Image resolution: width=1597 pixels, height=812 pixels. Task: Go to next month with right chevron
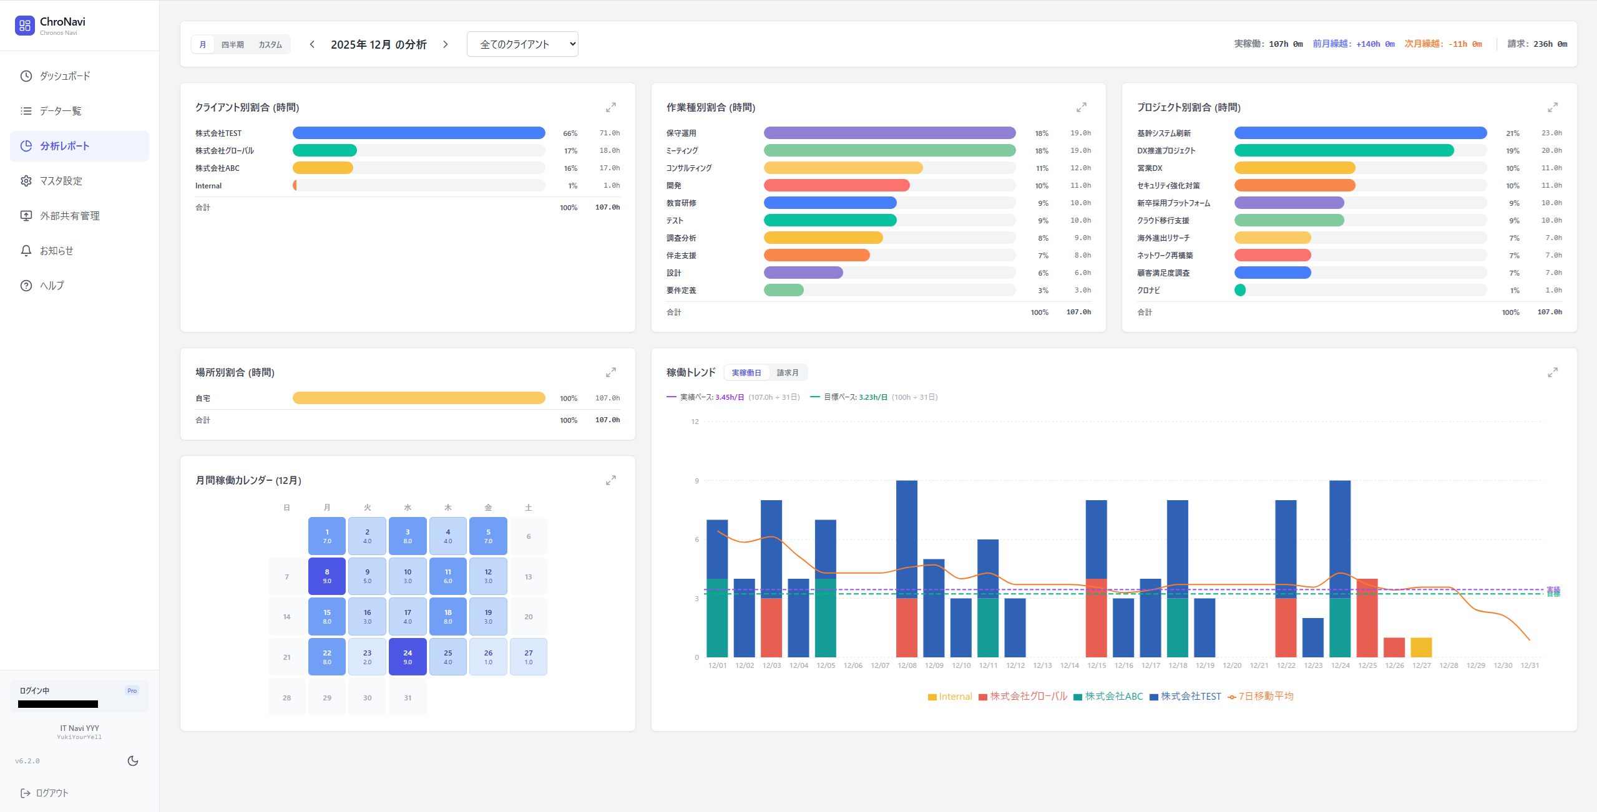(446, 44)
